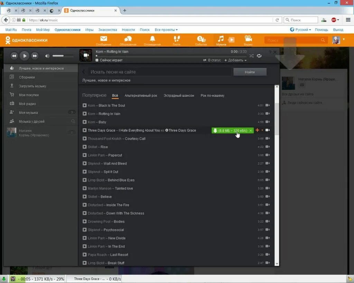Add Three Days Grace track with plus
This screenshot has width=354, height=283.
click(257, 130)
